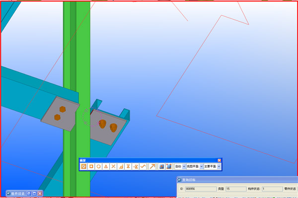Toggle the circle center snap icon
Screen dimensions: 298x198
point(99,166)
